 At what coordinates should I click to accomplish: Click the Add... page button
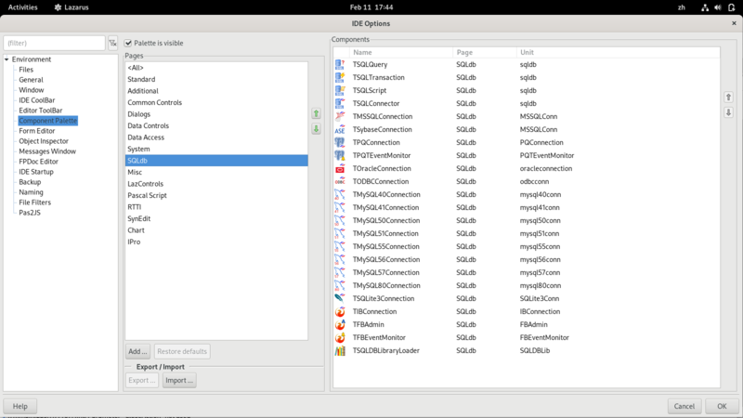coord(137,352)
